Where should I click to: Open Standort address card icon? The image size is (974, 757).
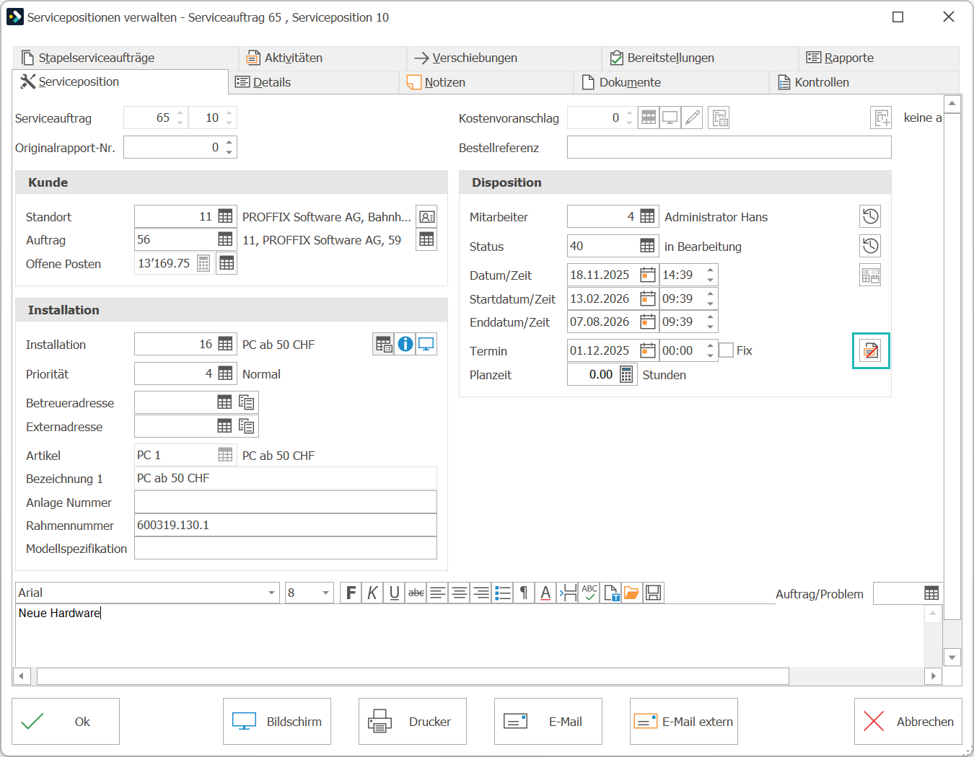(426, 216)
